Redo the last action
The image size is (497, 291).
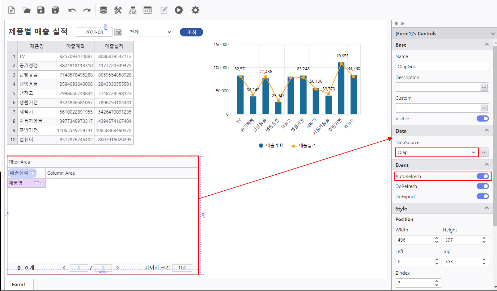tap(87, 10)
